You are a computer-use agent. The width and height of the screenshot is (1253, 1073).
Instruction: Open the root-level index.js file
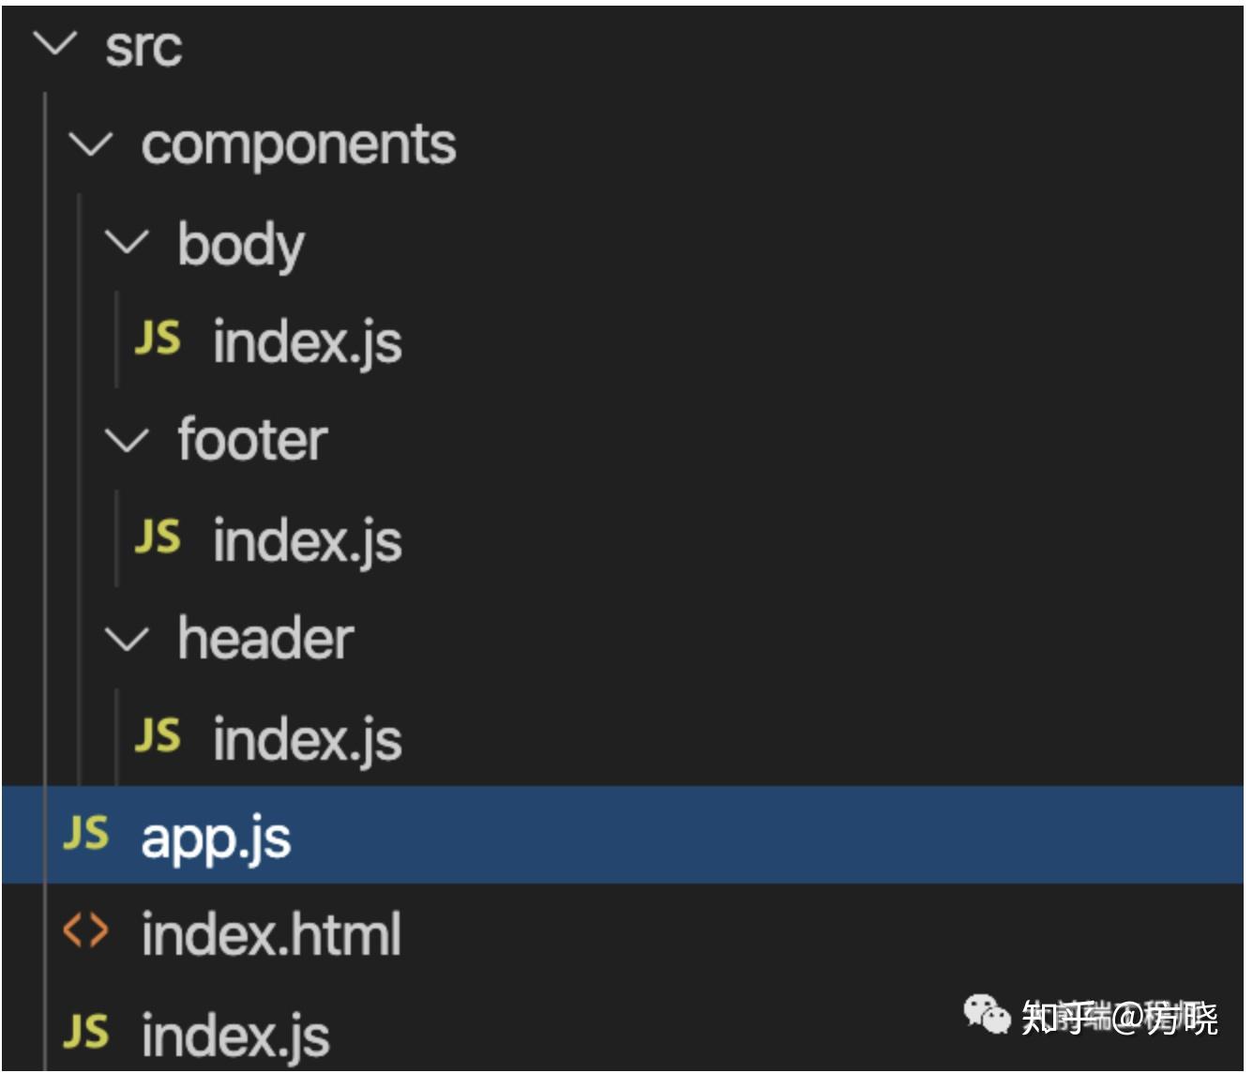(235, 1035)
